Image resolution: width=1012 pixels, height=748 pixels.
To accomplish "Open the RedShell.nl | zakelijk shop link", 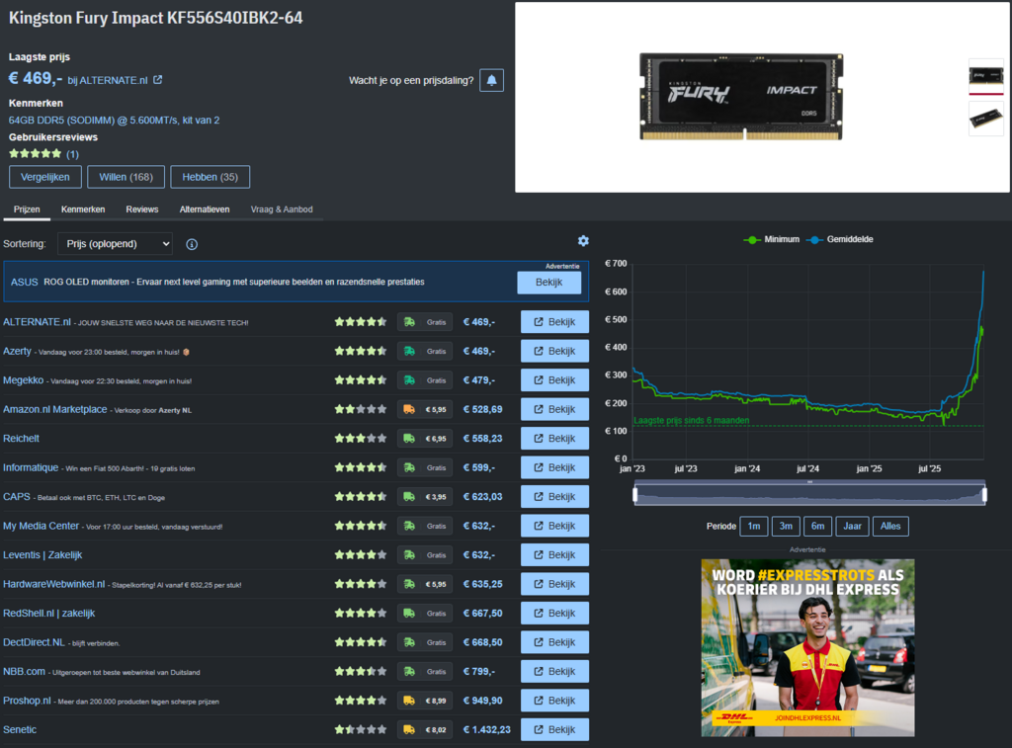I will 49,613.
